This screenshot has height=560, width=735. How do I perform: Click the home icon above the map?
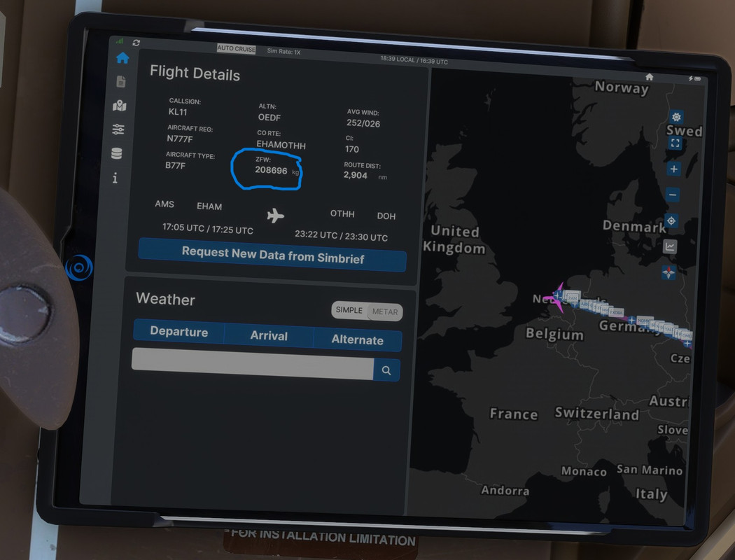(649, 77)
